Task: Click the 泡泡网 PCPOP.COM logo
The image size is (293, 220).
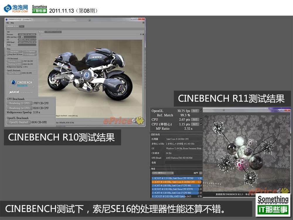Action: click(16, 9)
